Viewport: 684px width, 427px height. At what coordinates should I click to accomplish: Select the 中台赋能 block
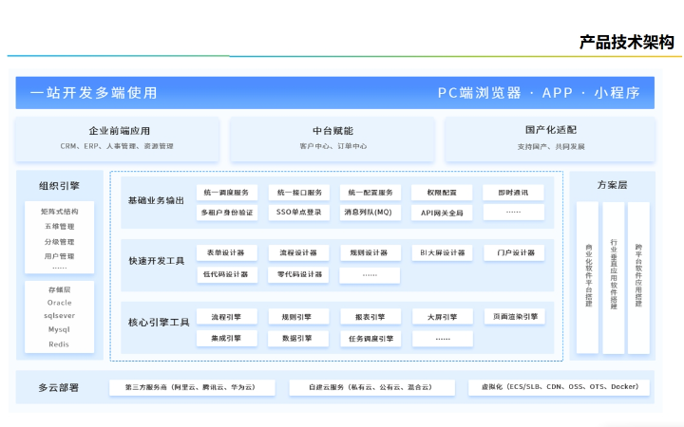point(332,138)
